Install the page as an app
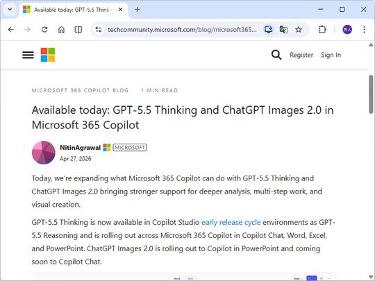375x281 pixels. pos(269,30)
